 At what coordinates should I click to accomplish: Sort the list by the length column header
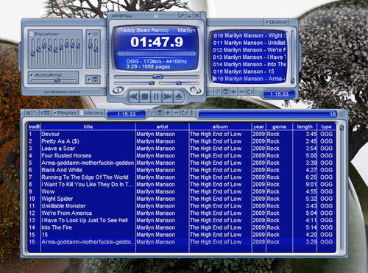[305, 127]
